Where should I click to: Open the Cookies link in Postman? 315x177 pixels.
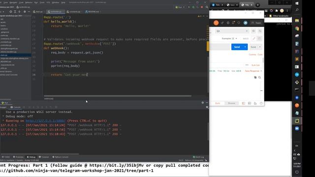tap(252, 55)
